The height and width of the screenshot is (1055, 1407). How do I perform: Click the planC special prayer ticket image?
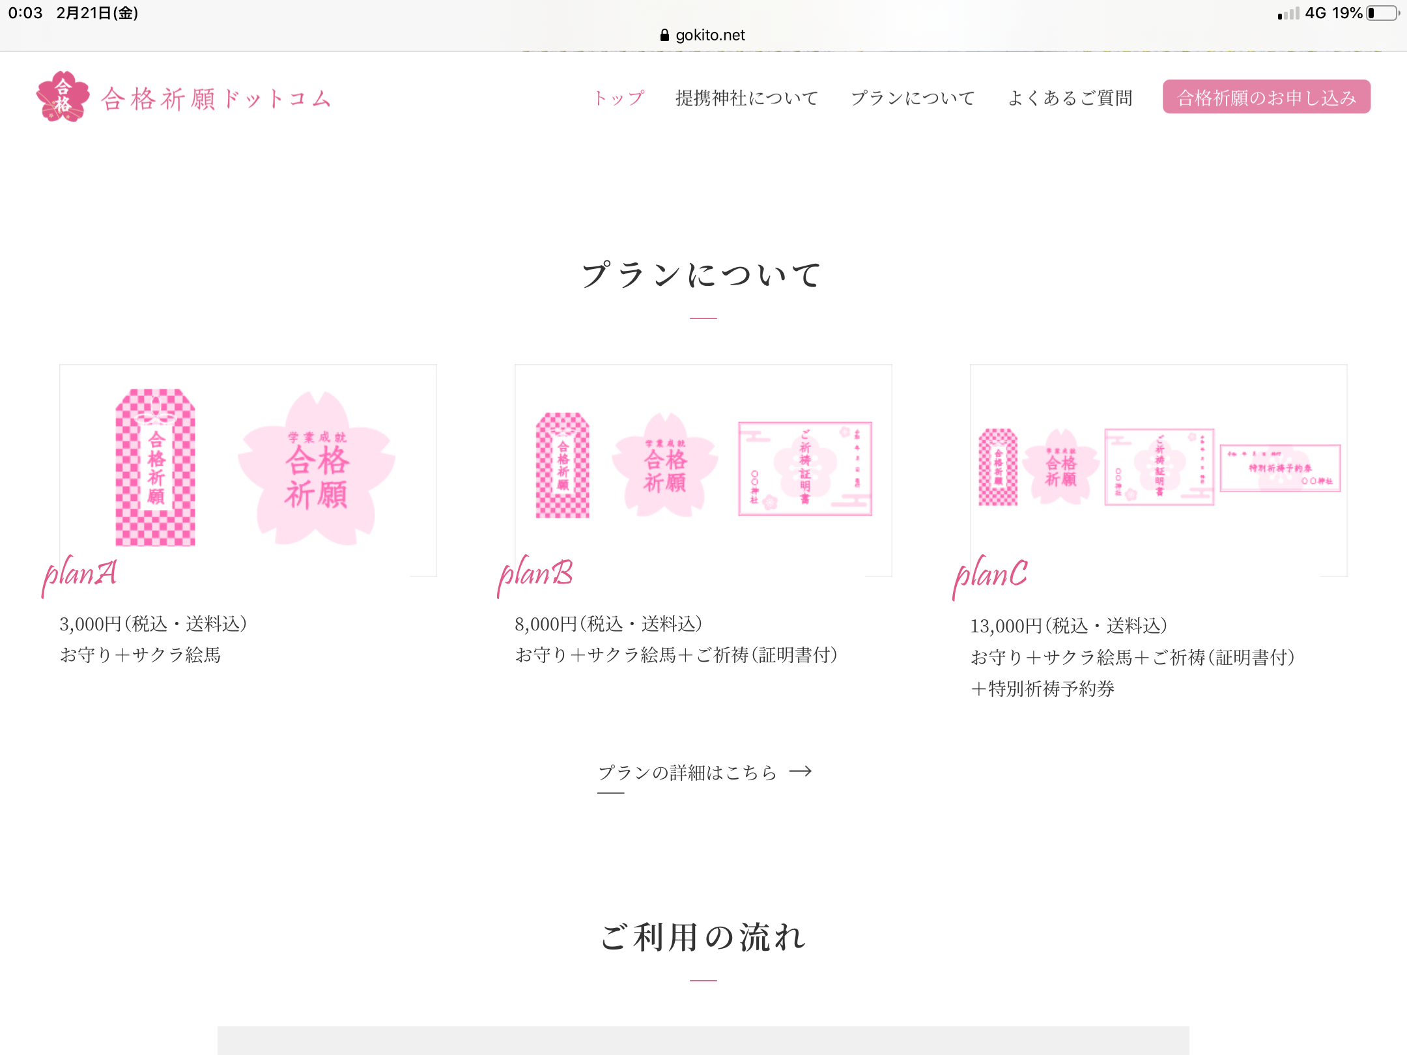click(1279, 468)
